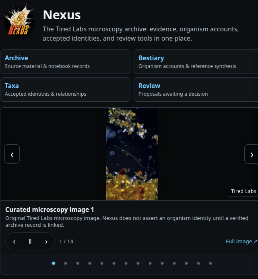Image resolution: width=258 pixels, height=279 pixels.
Task: Jump to slide 4 via fourth dot
Action: (x=90, y=263)
